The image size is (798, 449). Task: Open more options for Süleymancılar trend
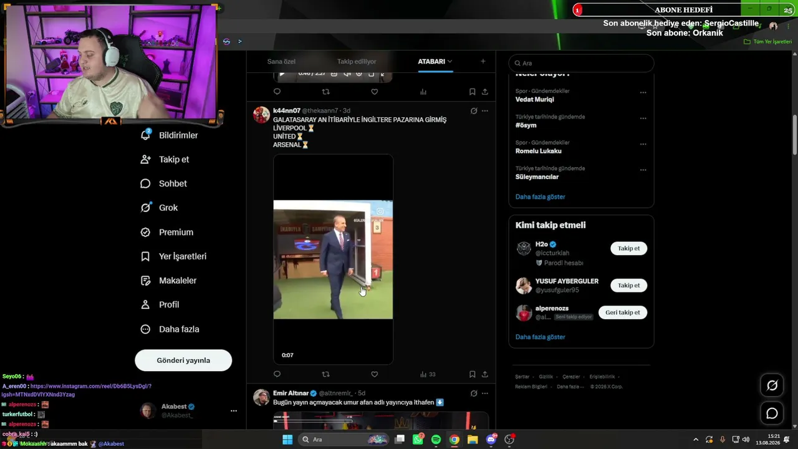(643, 170)
